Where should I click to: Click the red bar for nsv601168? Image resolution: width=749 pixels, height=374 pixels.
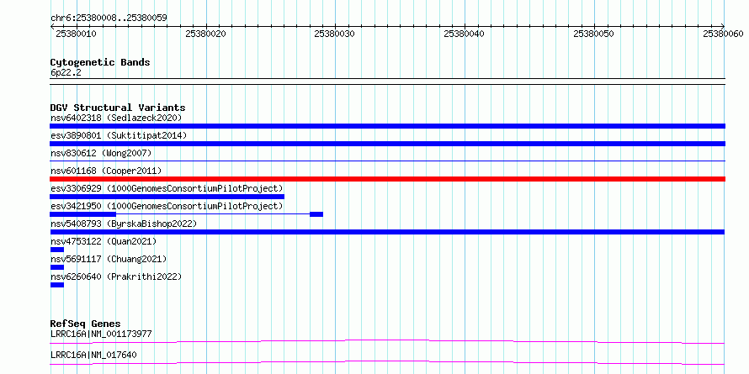coord(387,179)
